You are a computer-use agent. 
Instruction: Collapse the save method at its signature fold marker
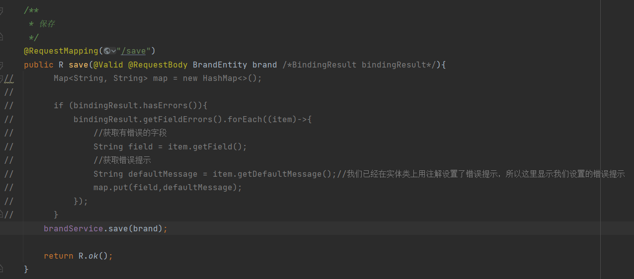pos(1,65)
